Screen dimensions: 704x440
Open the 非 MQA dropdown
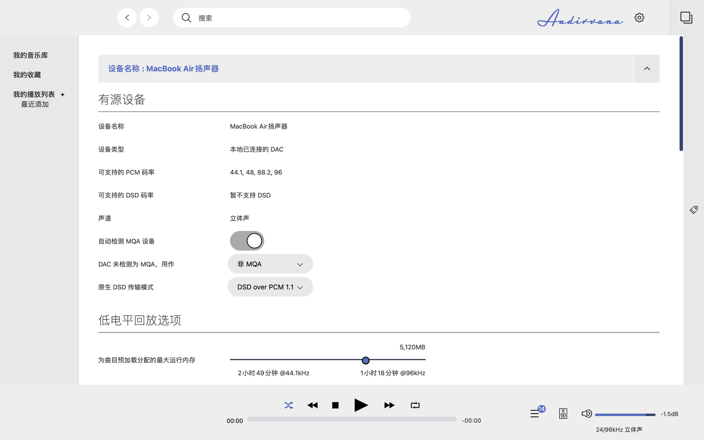[270, 264]
